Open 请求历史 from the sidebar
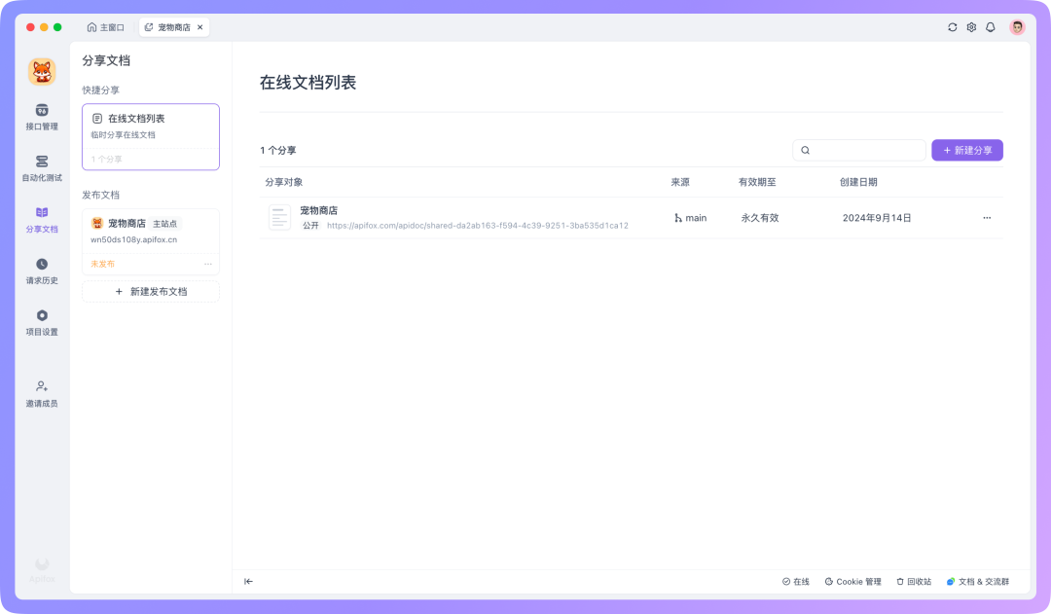 click(41, 271)
